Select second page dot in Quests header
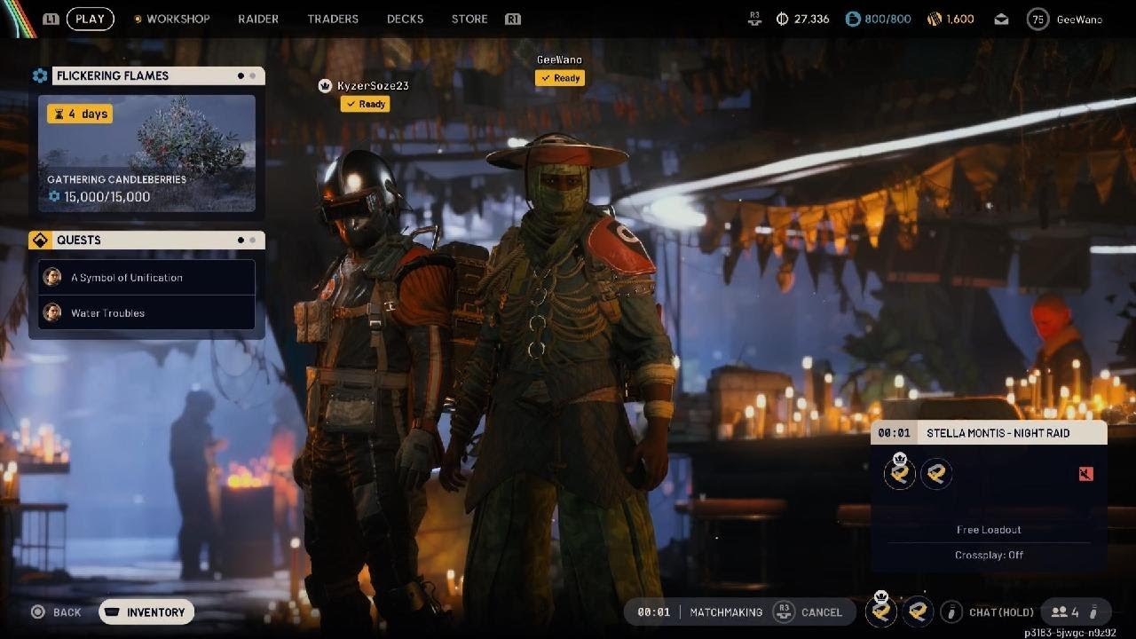Image resolution: width=1136 pixels, height=639 pixels. click(252, 240)
